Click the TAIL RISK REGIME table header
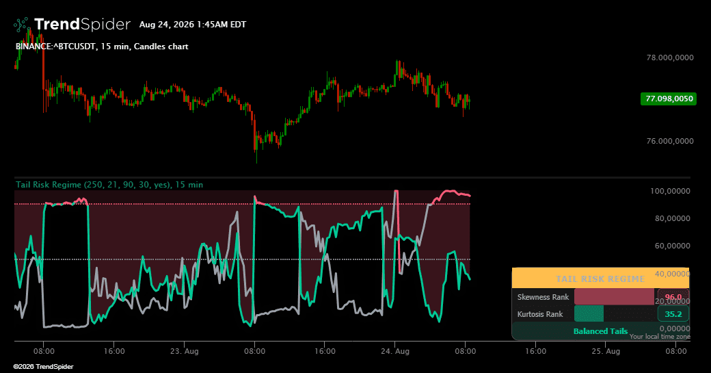 tap(600, 278)
